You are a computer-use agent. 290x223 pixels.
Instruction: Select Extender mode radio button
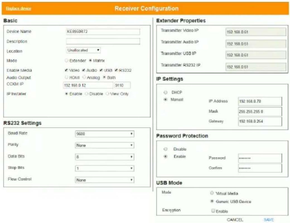tap(67, 60)
